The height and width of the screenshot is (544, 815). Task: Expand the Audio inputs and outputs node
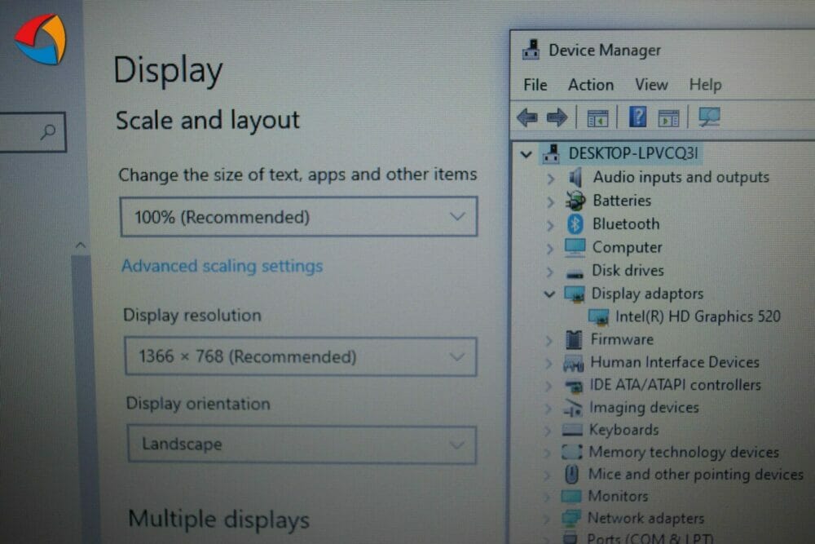(550, 179)
